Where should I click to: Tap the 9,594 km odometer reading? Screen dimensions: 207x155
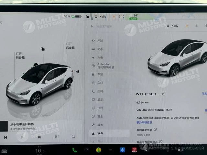coord(142,102)
